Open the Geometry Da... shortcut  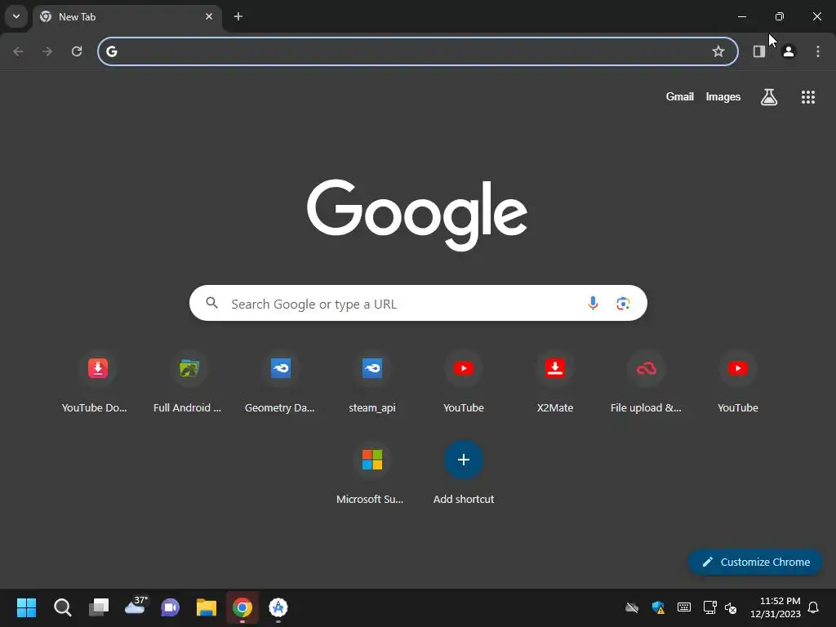pyautogui.click(x=281, y=383)
